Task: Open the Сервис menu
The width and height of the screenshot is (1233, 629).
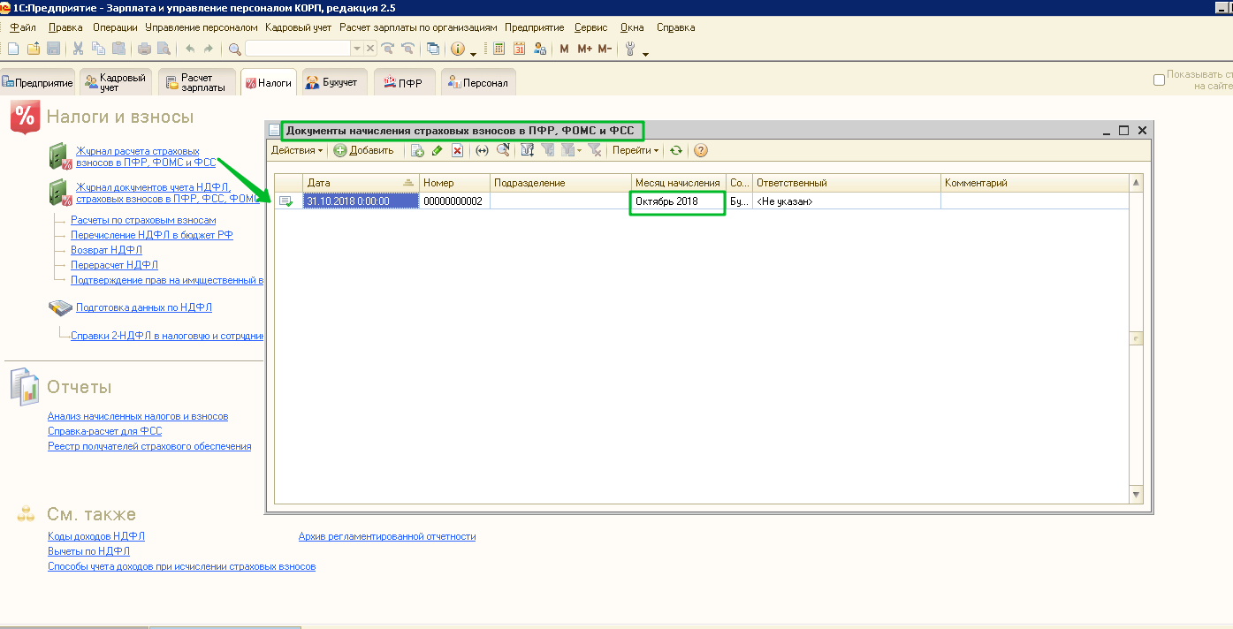Action: (x=590, y=27)
